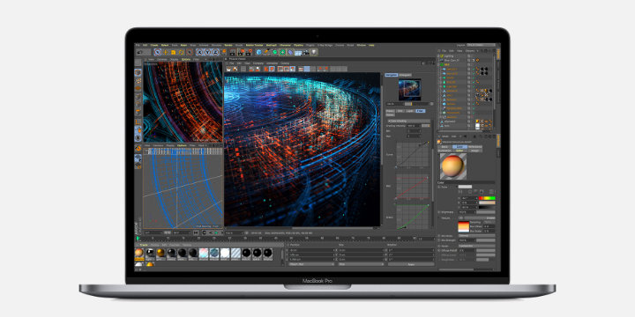635x317 pixels.
Task: Click the green Play Forward button
Action: pos(216,232)
